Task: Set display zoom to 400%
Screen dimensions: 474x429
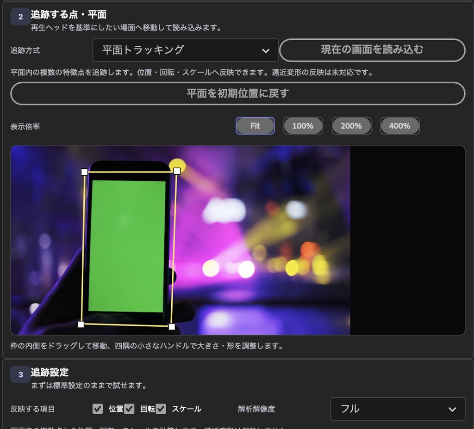Action: click(x=399, y=126)
